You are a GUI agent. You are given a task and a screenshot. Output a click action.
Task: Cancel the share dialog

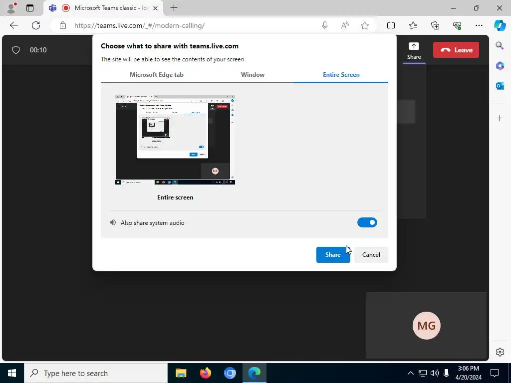(x=371, y=255)
